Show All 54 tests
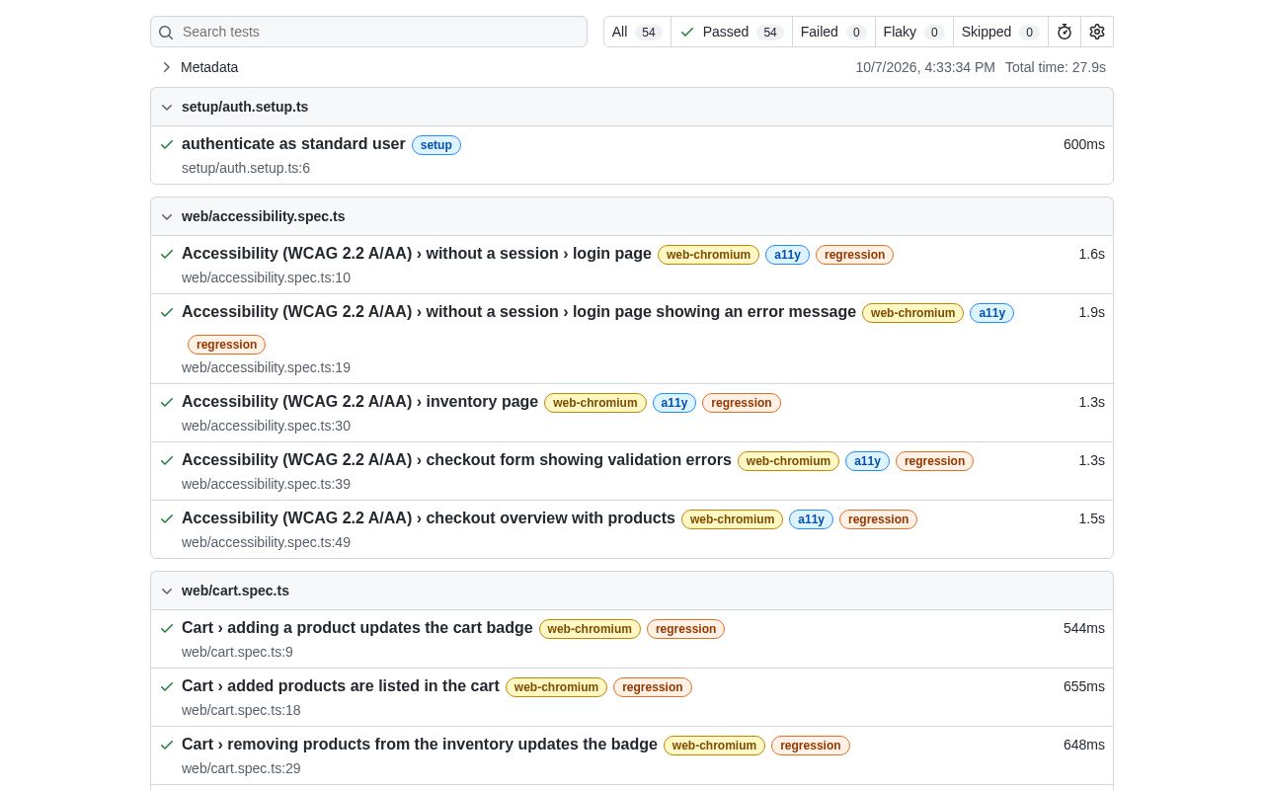 (637, 32)
